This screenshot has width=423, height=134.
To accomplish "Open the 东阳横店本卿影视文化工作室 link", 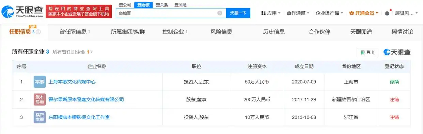I will [79, 117].
